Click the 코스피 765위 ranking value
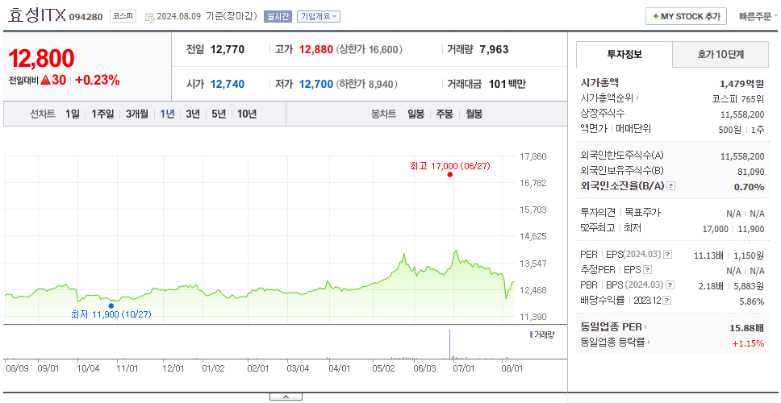This screenshot has height=403, width=781. [738, 98]
